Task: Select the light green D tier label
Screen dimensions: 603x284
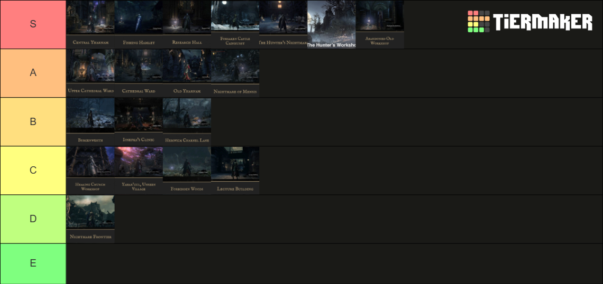Action: click(33, 219)
